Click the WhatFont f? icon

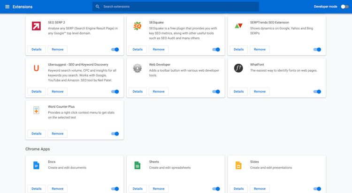pos(238,68)
